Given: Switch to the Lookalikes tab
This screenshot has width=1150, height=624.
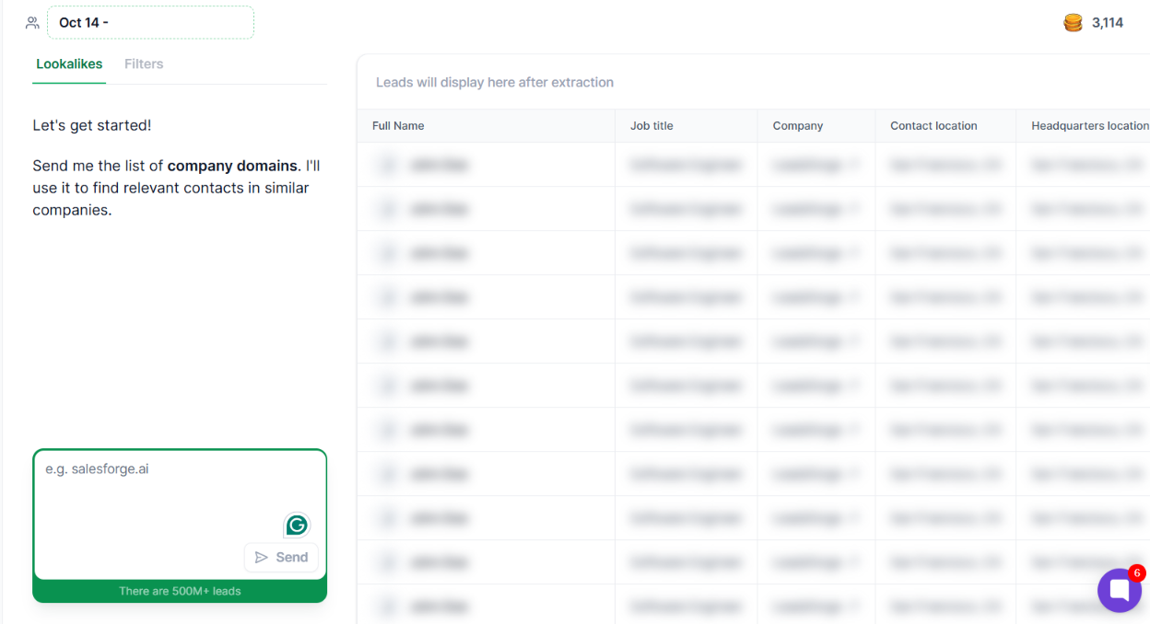Looking at the screenshot, I should click(69, 64).
